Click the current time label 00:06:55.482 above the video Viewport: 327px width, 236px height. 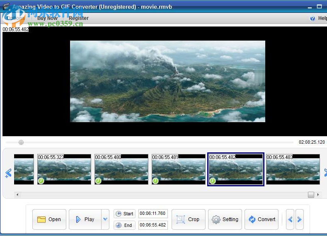click(x=16, y=29)
